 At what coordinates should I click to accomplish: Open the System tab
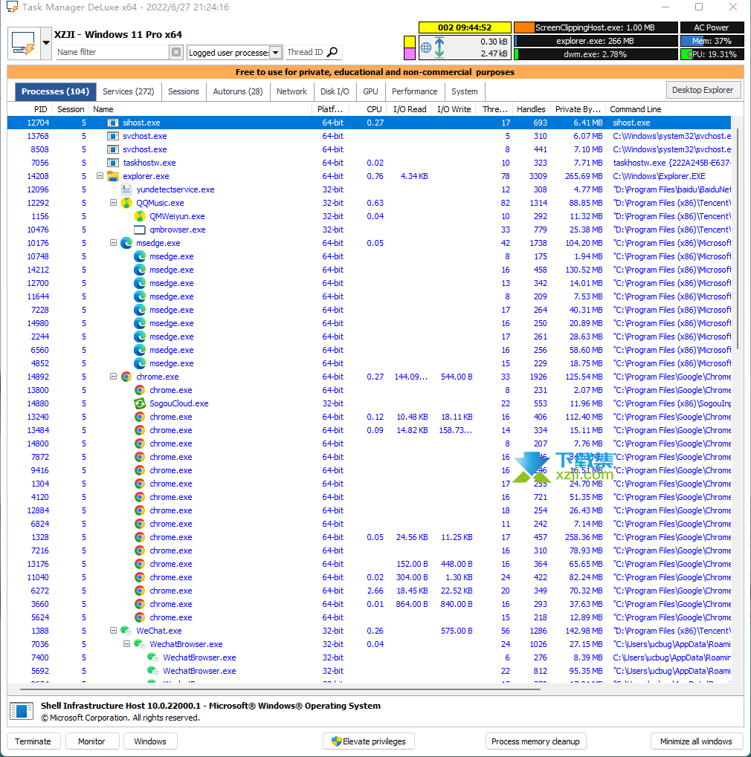[465, 91]
